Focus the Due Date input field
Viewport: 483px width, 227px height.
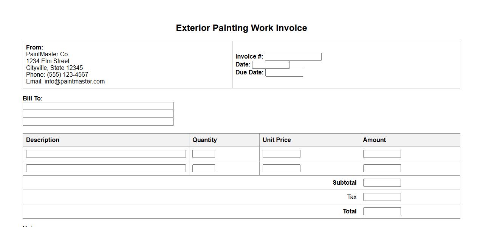point(284,73)
